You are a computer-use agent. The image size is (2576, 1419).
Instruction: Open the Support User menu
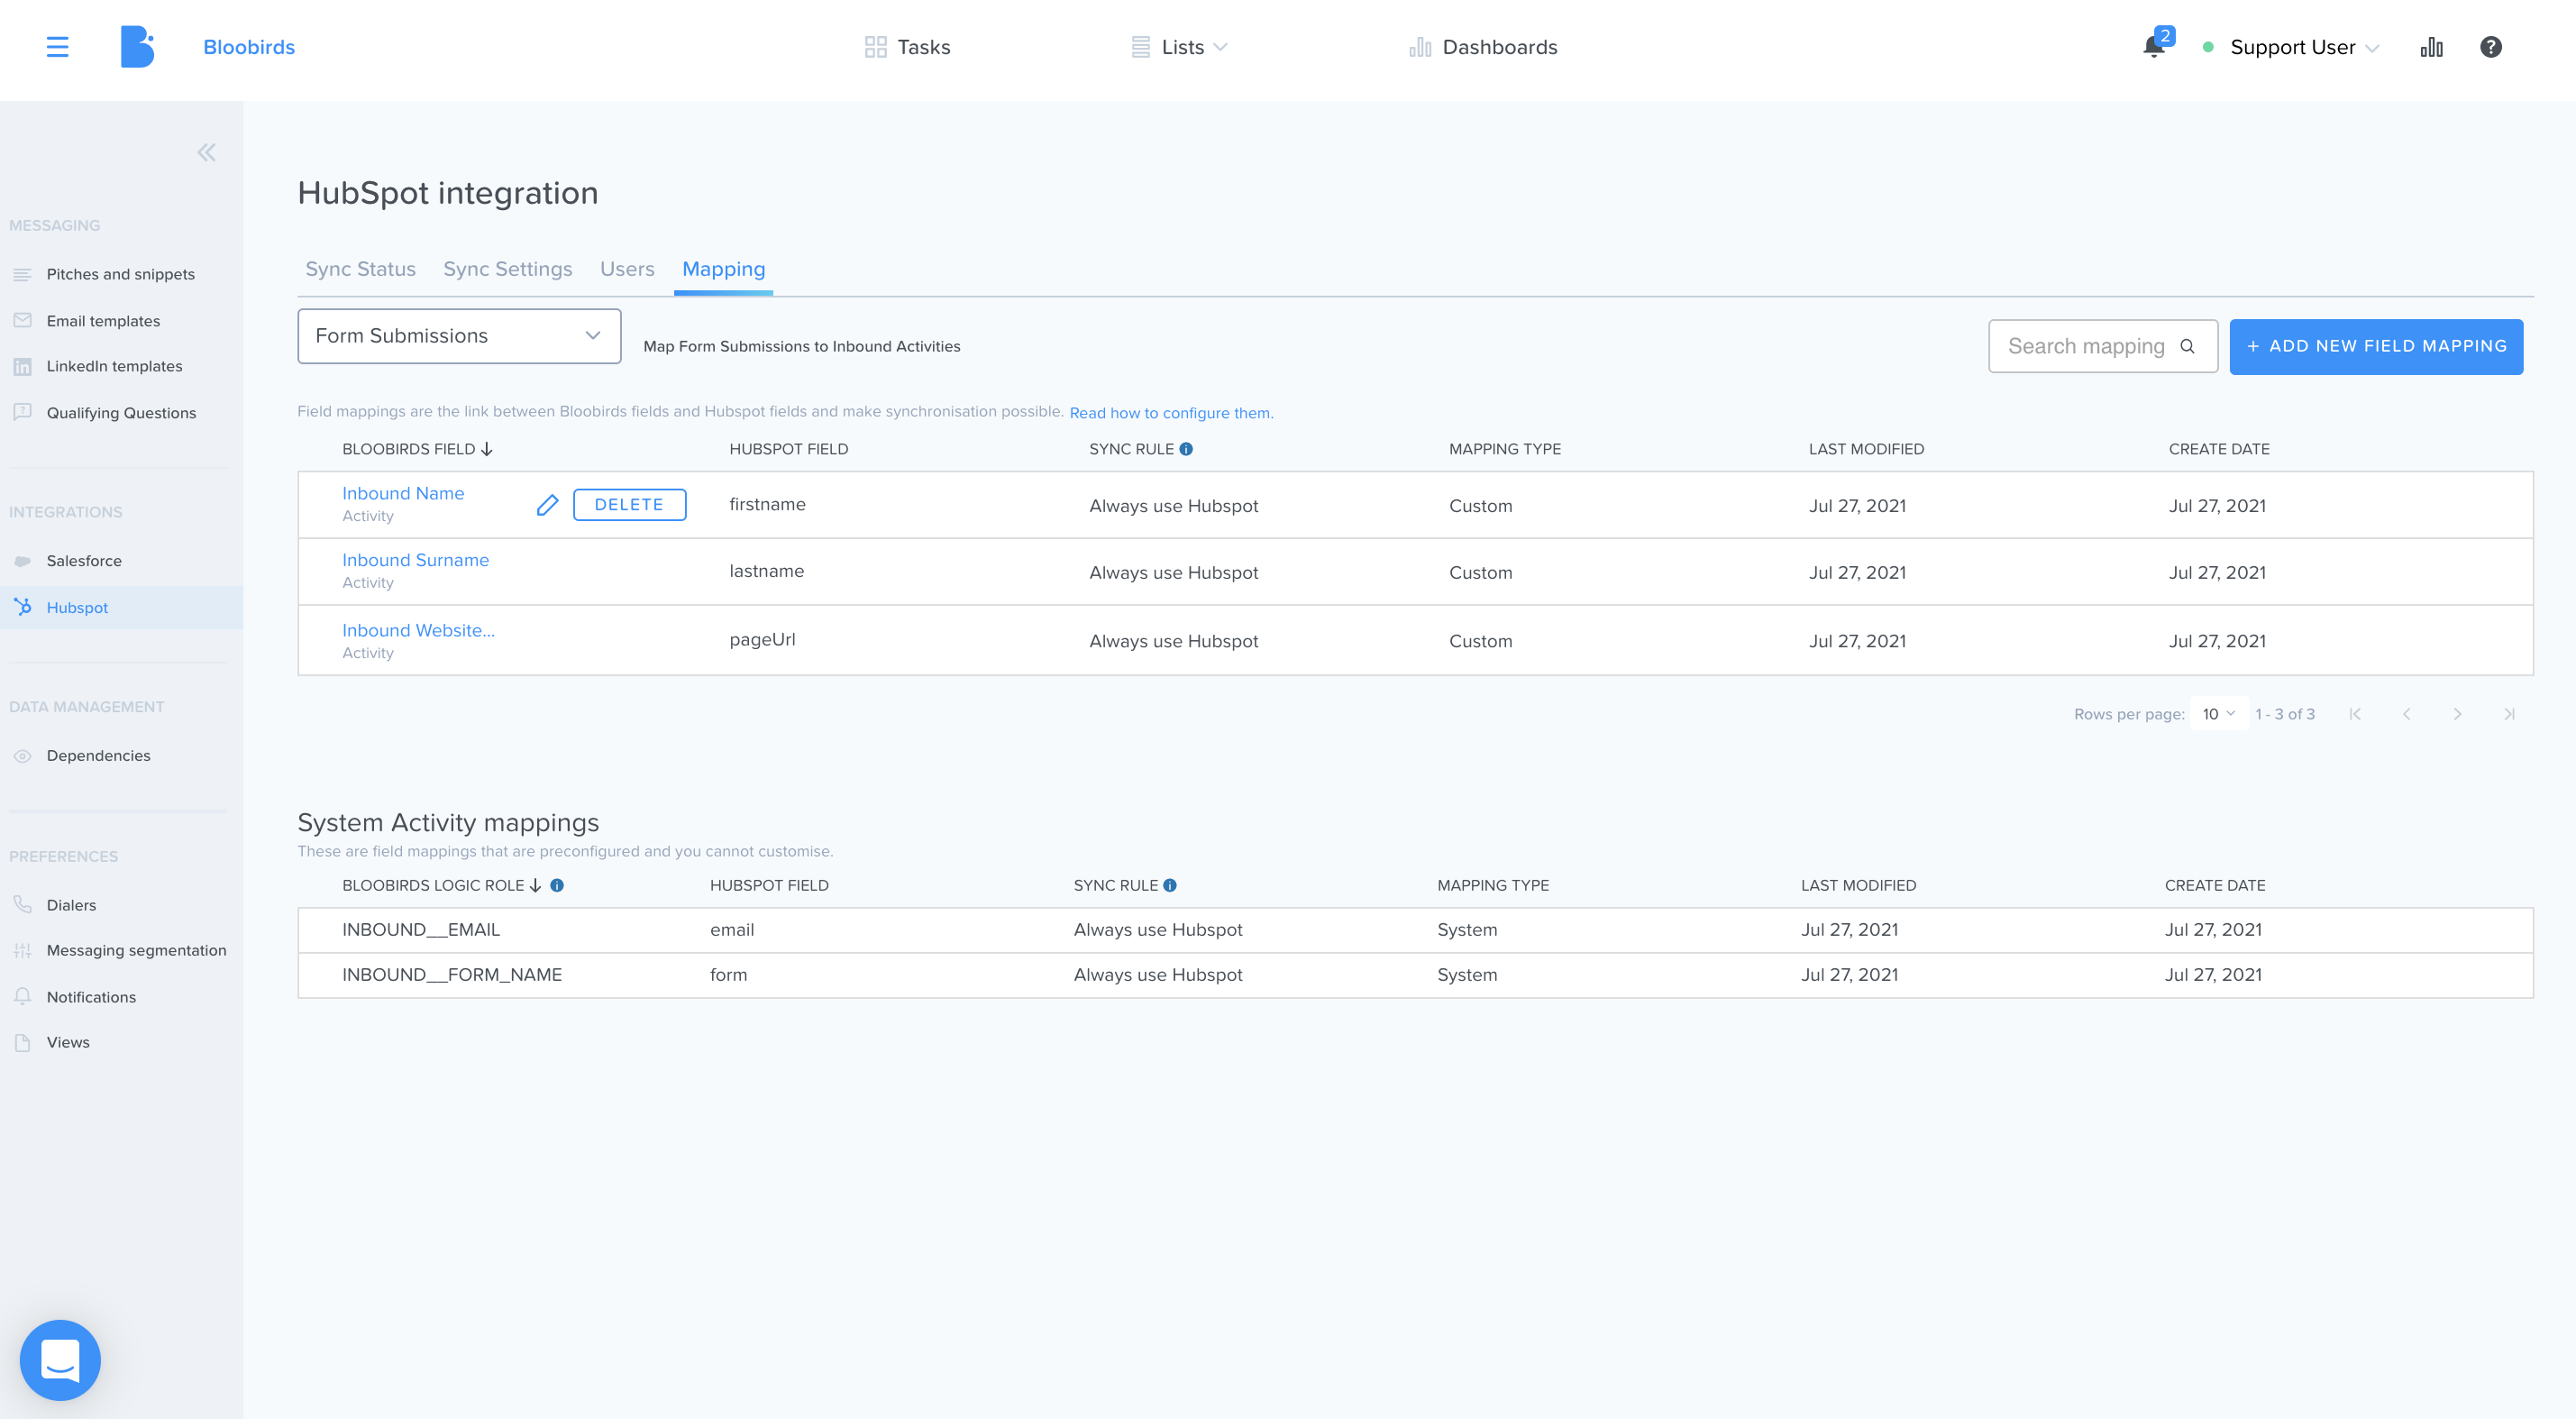[2303, 47]
